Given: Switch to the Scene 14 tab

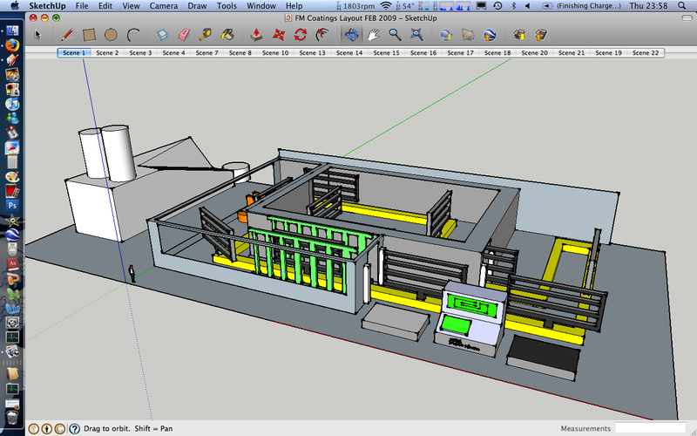Looking at the screenshot, I should click(348, 53).
